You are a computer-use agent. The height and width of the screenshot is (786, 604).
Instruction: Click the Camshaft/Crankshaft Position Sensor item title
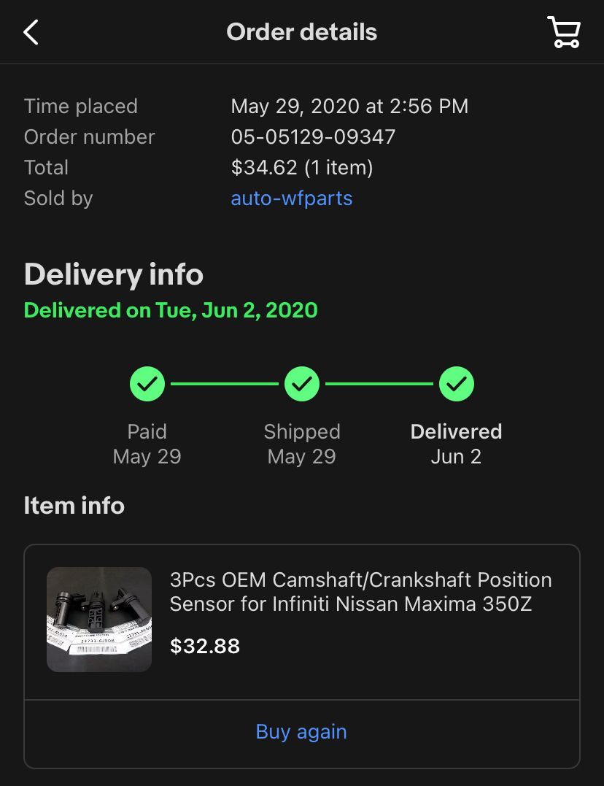[360, 592]
